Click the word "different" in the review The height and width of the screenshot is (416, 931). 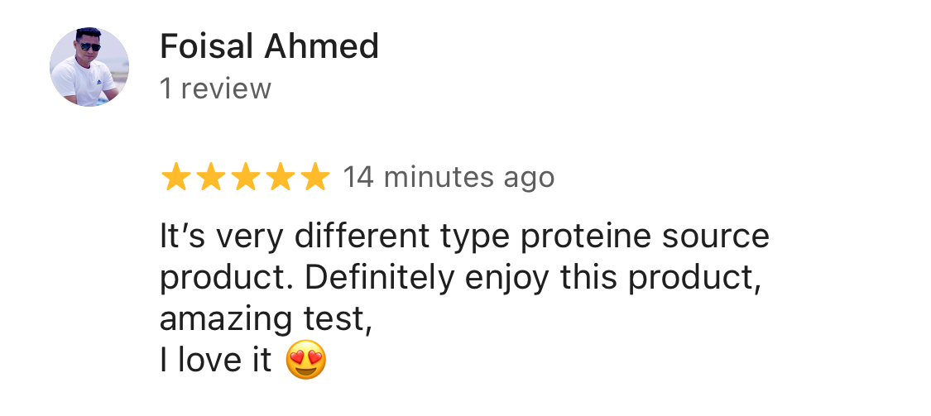pyautogui.click(x=362, y=236)
